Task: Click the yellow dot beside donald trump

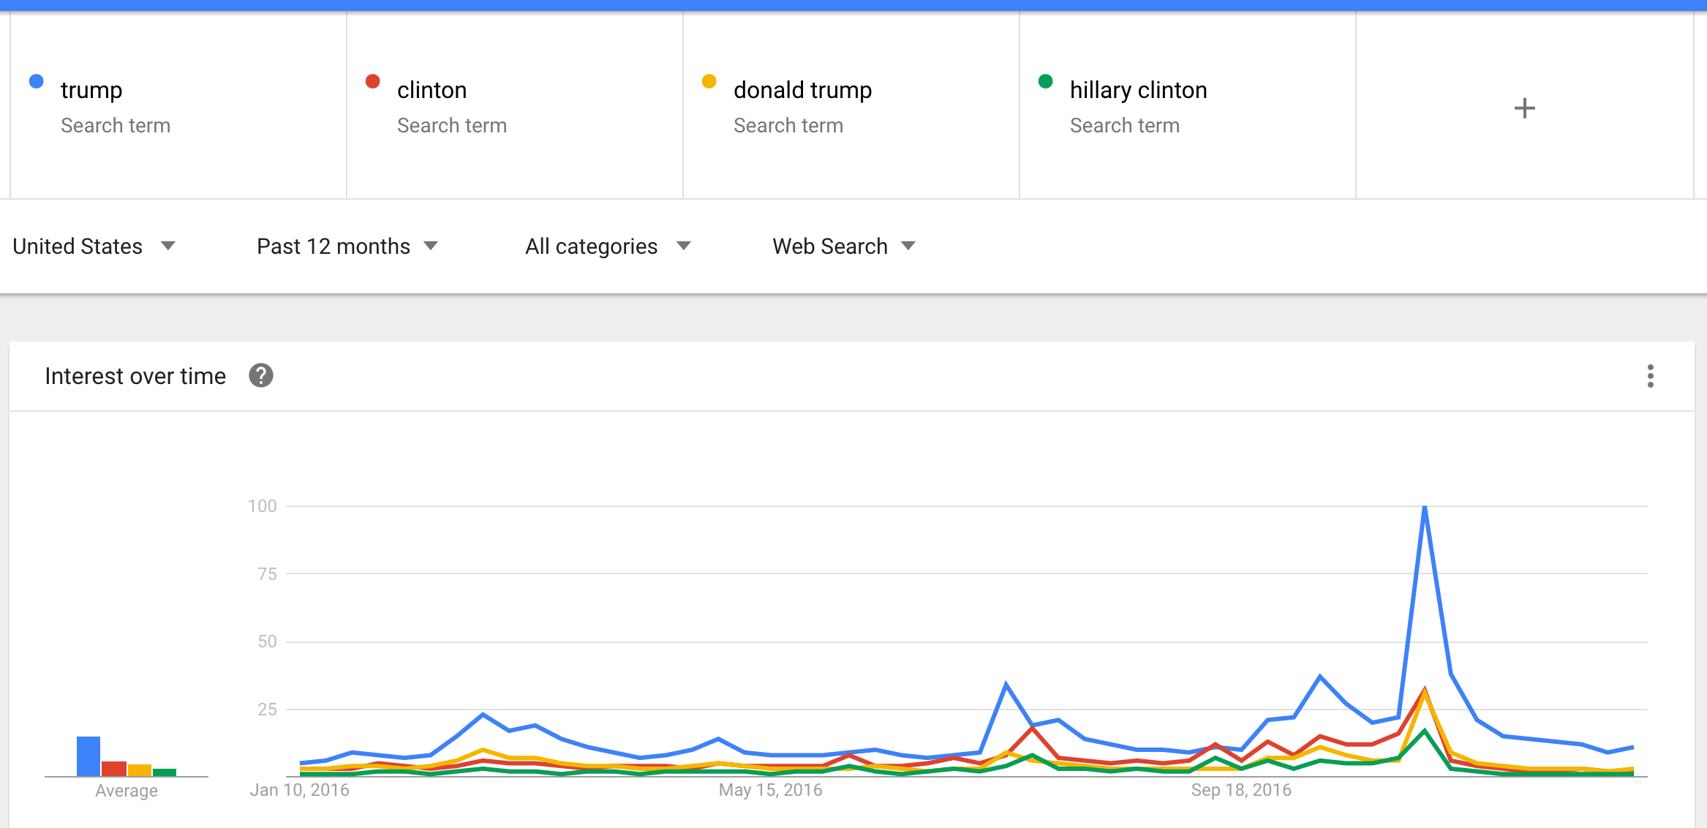Action: pyautogui.click(x=709, y=81)
